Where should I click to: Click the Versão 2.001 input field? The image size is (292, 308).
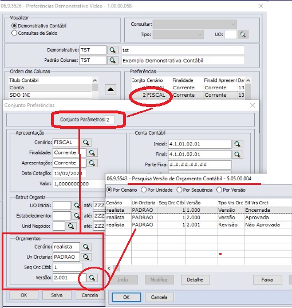(69, 278)
